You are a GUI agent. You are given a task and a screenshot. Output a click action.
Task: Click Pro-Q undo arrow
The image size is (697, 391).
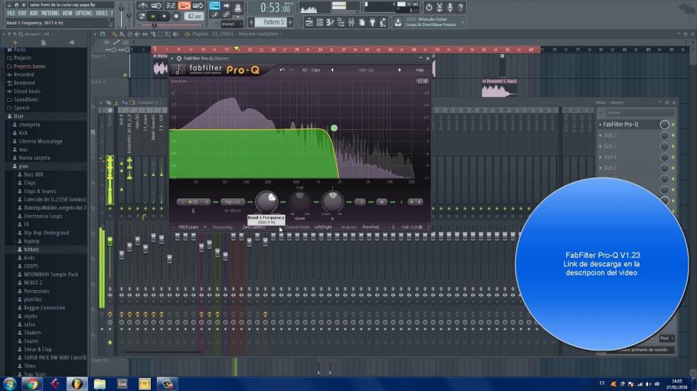pyautogui.click(x=283, y=70)
